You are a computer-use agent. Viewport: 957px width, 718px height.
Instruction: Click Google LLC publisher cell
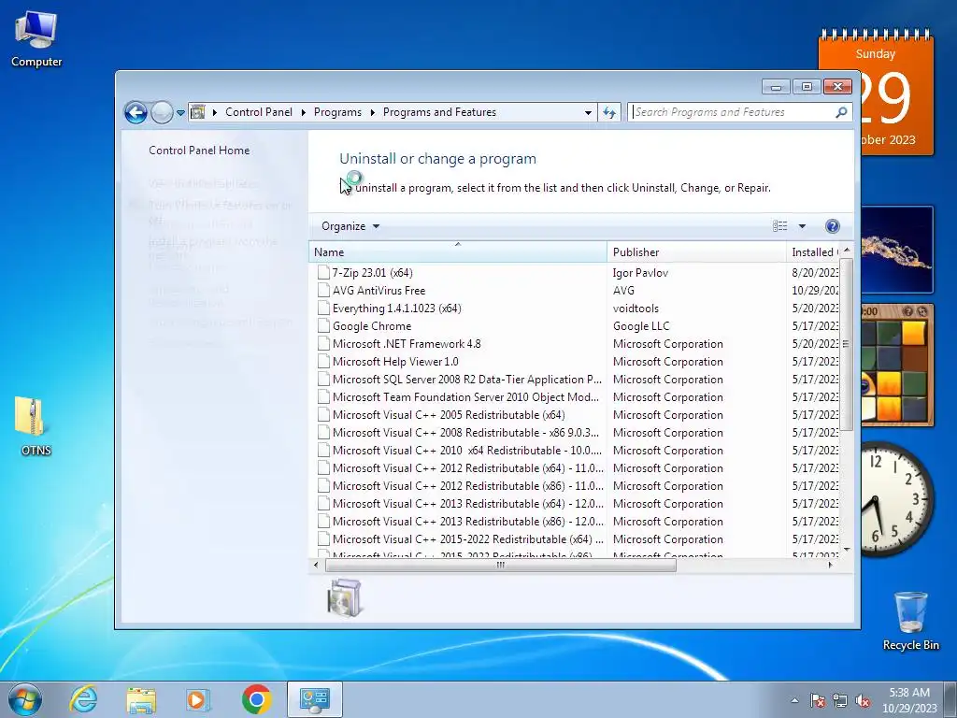point(641,326)
